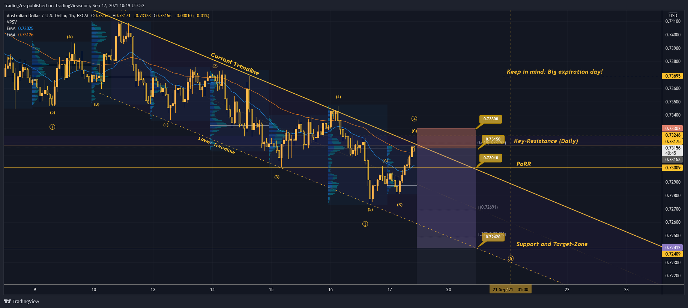Click the 0.73695 price axis tag

(x=673, y=76)
